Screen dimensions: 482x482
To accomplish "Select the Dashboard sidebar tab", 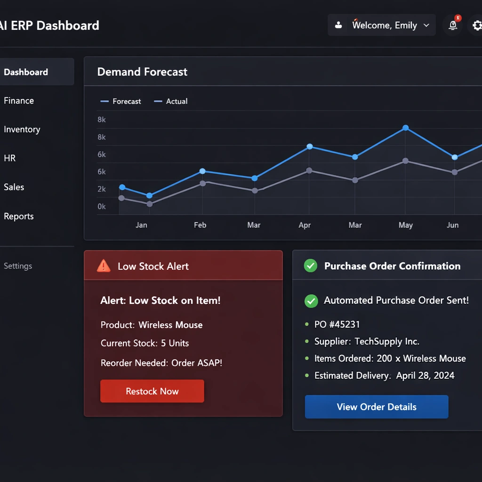I will click(26, 72).
